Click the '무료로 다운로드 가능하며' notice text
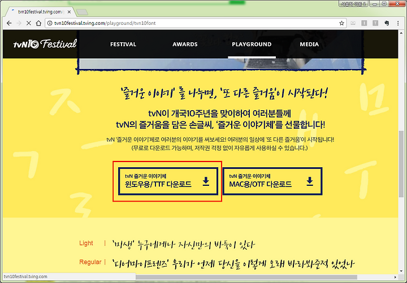The width and height of the screenshot is (407, 283). (x=219, y=148)
